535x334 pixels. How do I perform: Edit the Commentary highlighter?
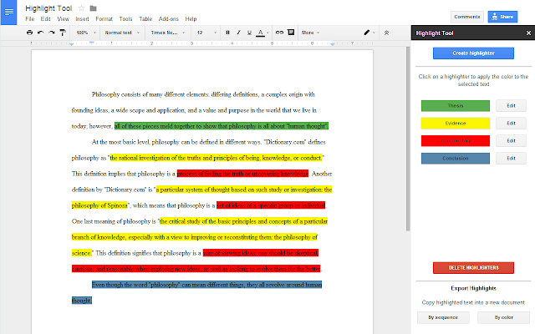point(511,141)
